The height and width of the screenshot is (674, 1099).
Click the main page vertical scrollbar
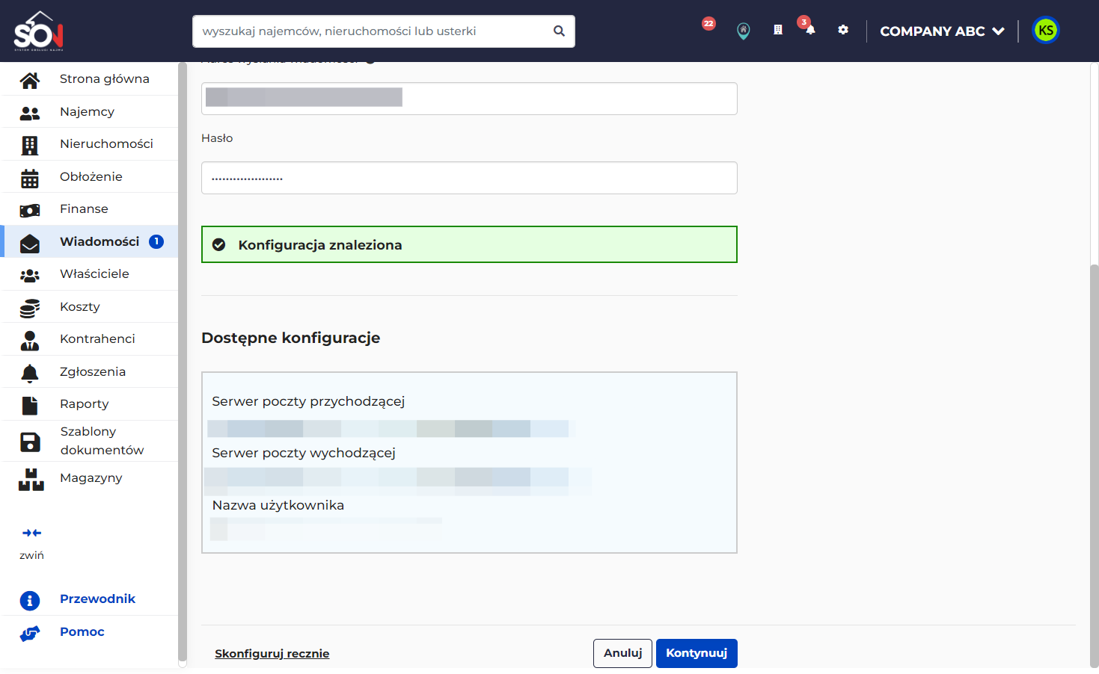[x=1095, y=463]
